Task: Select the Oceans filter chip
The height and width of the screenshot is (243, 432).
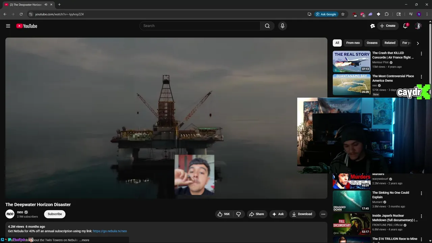Action: pyautogui.click(x=372, y=43)
